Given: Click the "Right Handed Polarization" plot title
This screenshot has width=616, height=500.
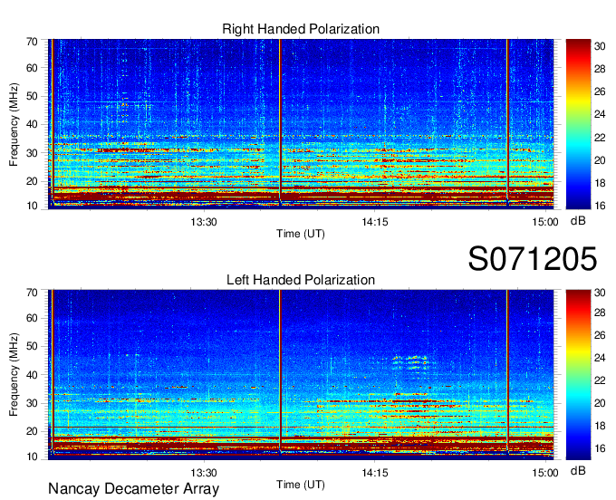Looking at the screenshot, I should tap(301, 29).
